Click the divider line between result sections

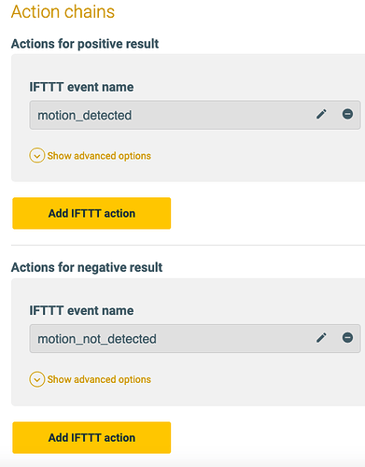click(188, 245)
